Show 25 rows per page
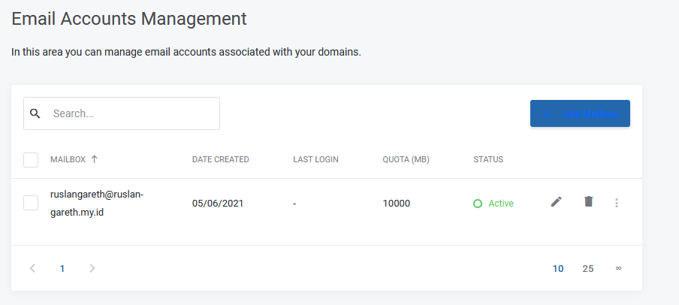Viewport: 679px width, 305px height. tap(588, 268)
